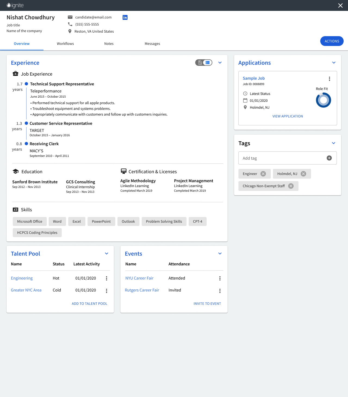
Task: Select the Microsoft Office skill chip
Action: click(x=30, y=222)
